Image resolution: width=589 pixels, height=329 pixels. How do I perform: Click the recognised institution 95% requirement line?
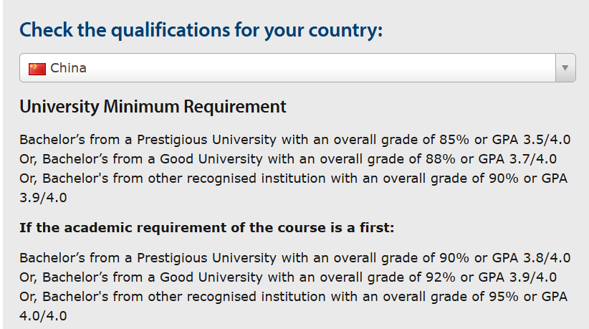(x=293, y=297)
